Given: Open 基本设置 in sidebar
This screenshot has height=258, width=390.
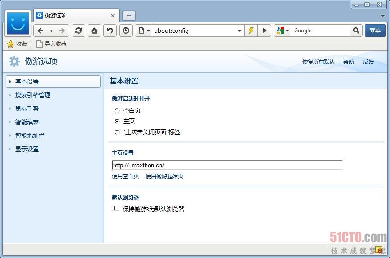Looking at the screenshot, I should click(53, 82).
